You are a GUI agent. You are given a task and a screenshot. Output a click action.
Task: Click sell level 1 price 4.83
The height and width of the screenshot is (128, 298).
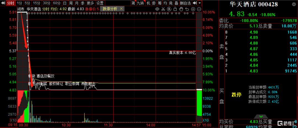(x=254, y=71)
